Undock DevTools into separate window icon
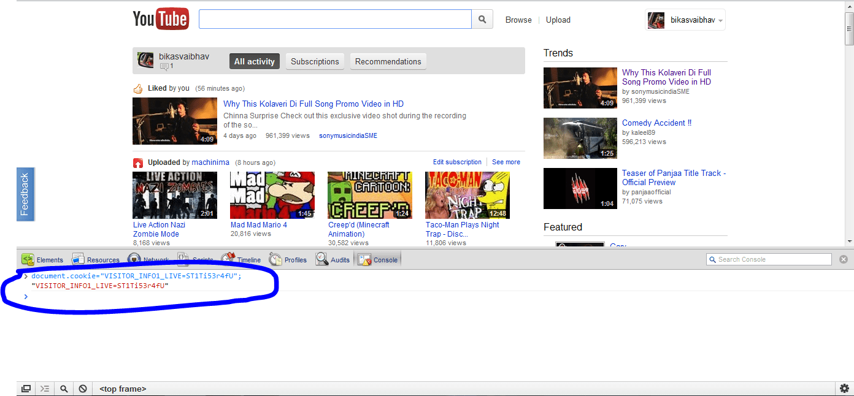 click(26, 389)
